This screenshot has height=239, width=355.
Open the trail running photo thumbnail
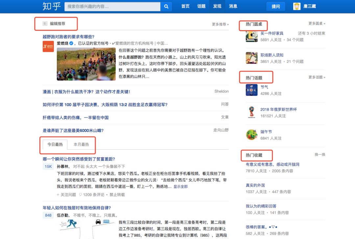[x=86, y=64]
